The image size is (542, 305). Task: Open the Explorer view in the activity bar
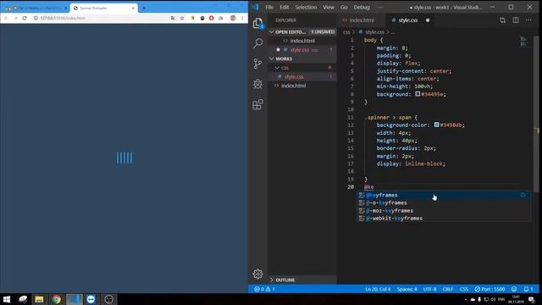coord(257,24)
